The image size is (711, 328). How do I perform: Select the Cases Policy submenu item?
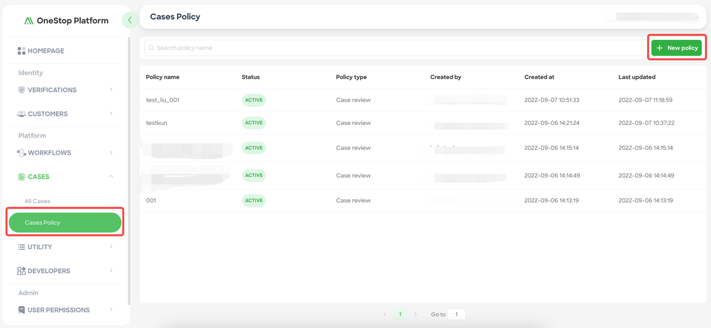pos(65,223)
